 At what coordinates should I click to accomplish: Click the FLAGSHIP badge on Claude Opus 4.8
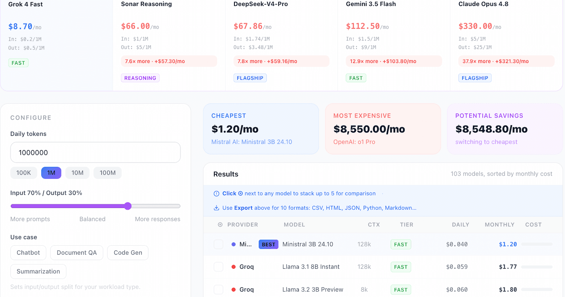(x=475, y=78)
